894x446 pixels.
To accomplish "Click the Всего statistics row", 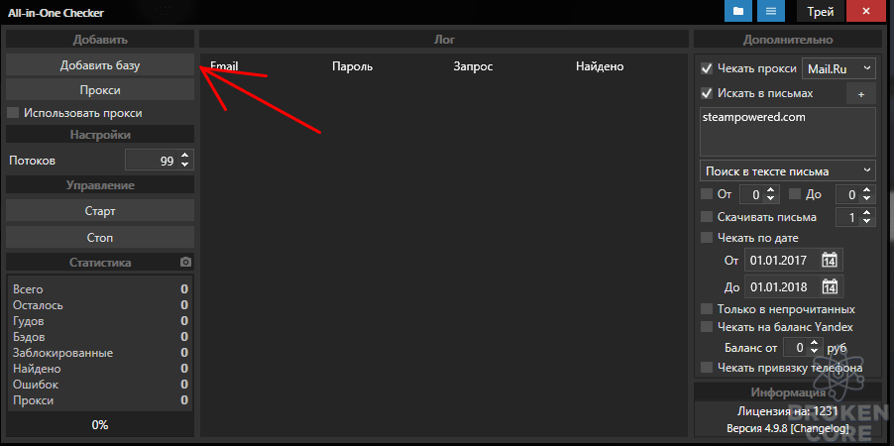I will tap(100, 289).
